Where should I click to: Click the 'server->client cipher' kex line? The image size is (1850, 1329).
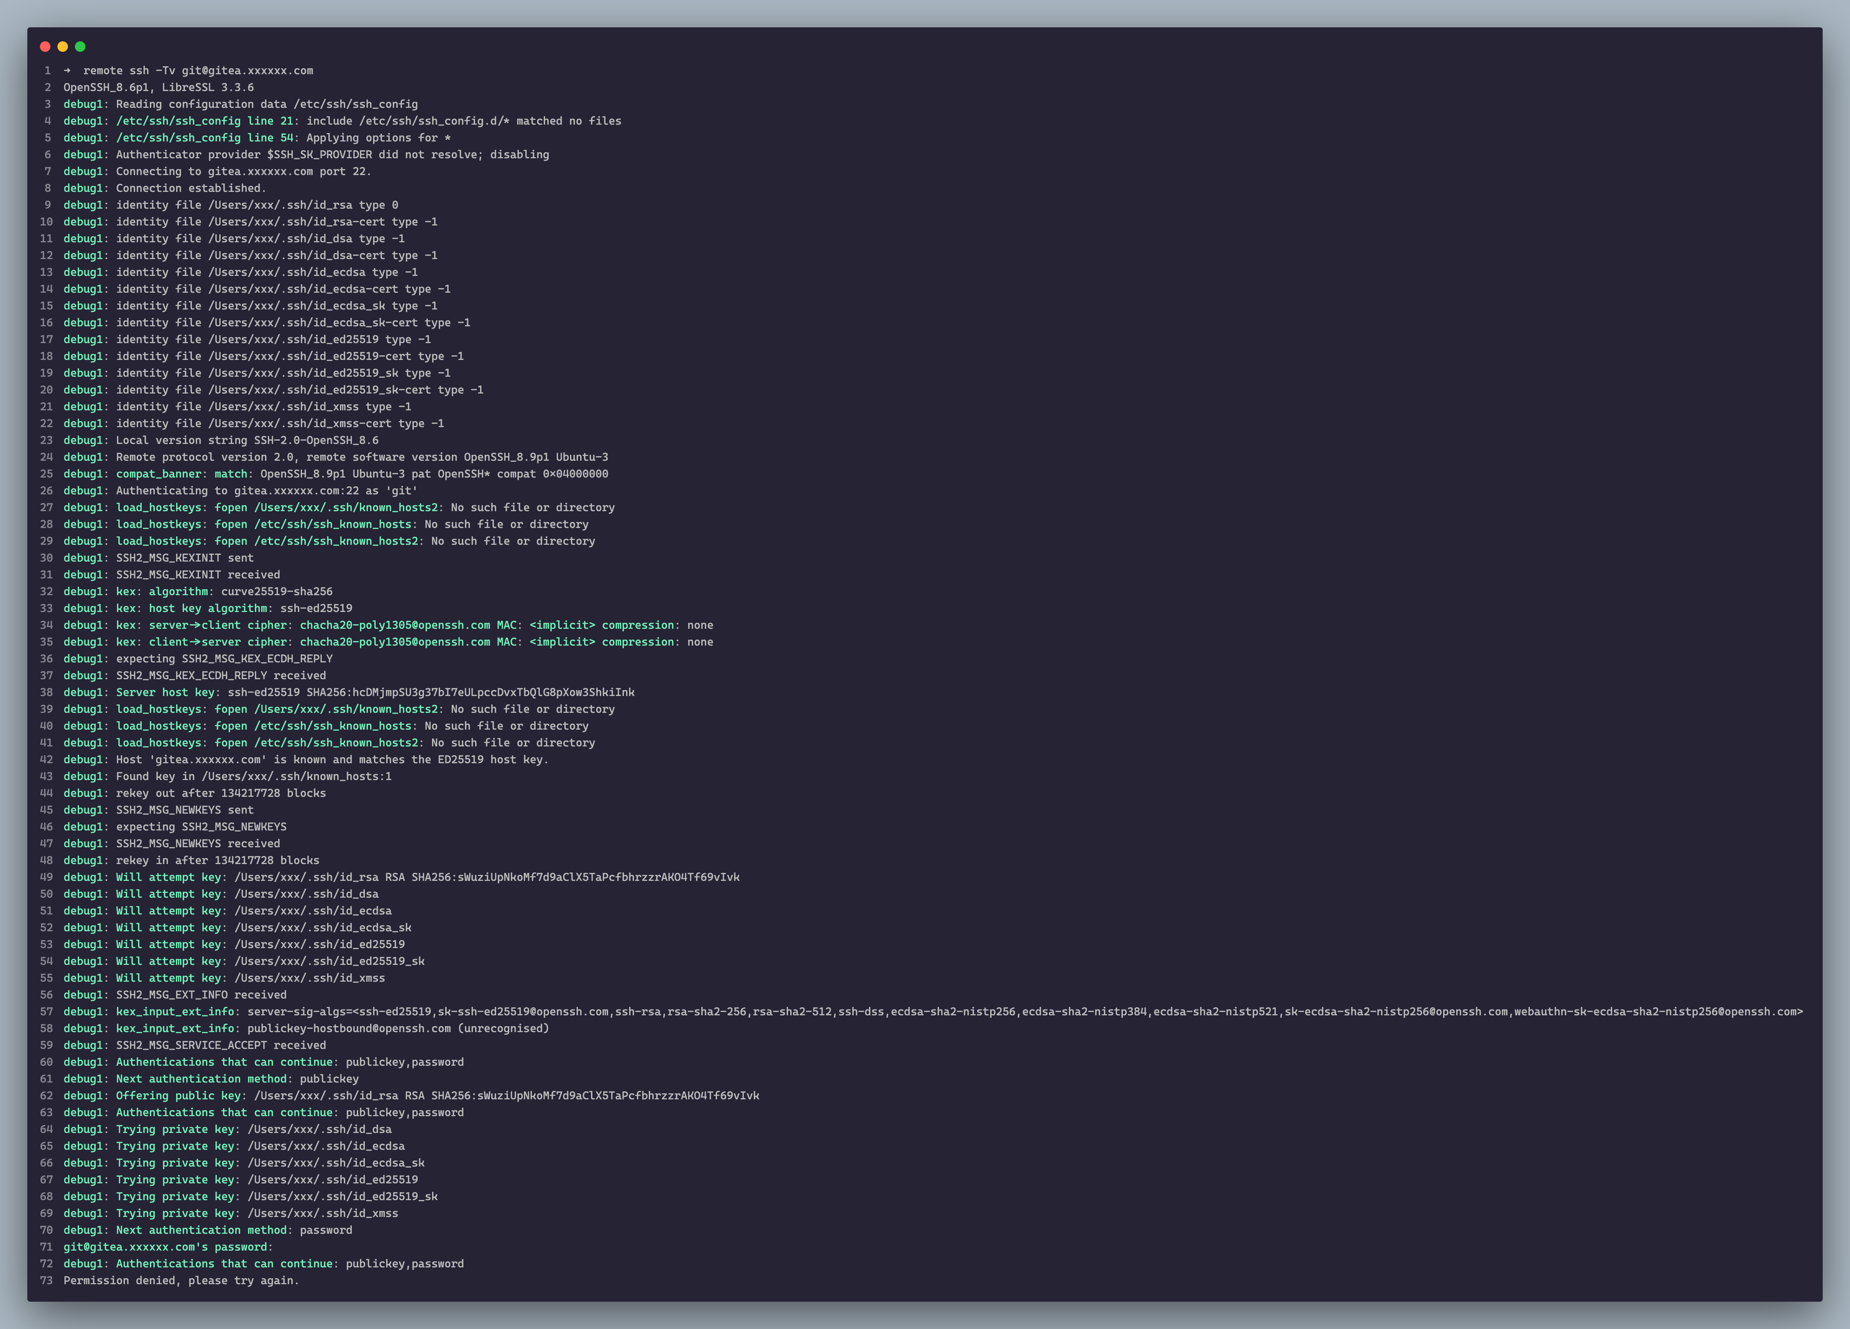coord(388,625)
